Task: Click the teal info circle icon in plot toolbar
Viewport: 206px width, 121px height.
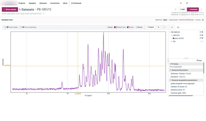Action: (164, 27)
